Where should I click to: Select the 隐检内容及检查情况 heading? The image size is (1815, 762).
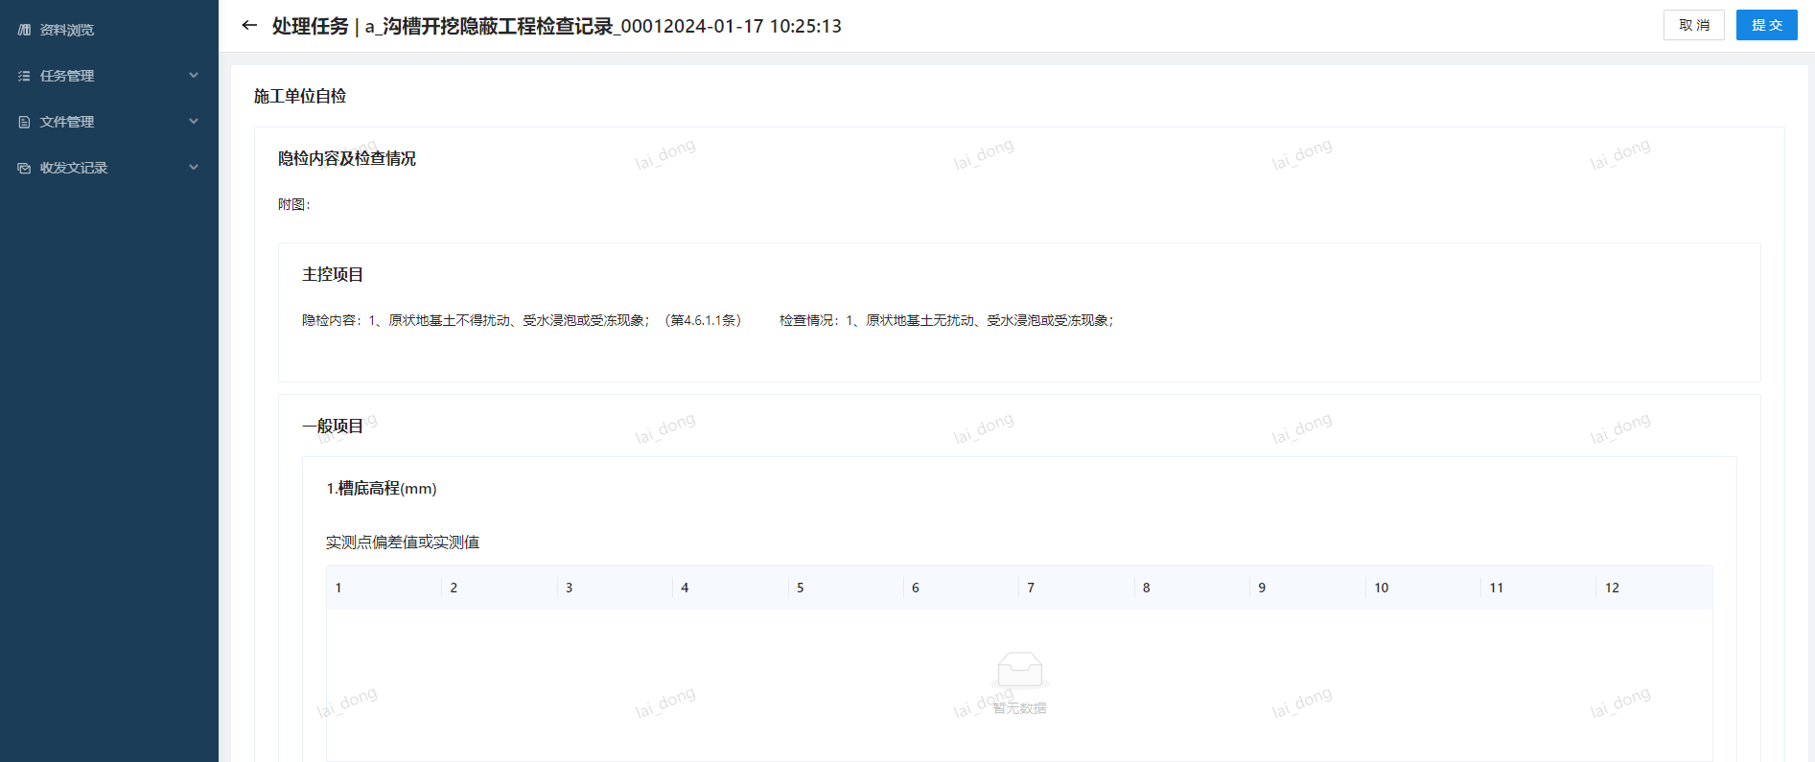pos(347,158)
